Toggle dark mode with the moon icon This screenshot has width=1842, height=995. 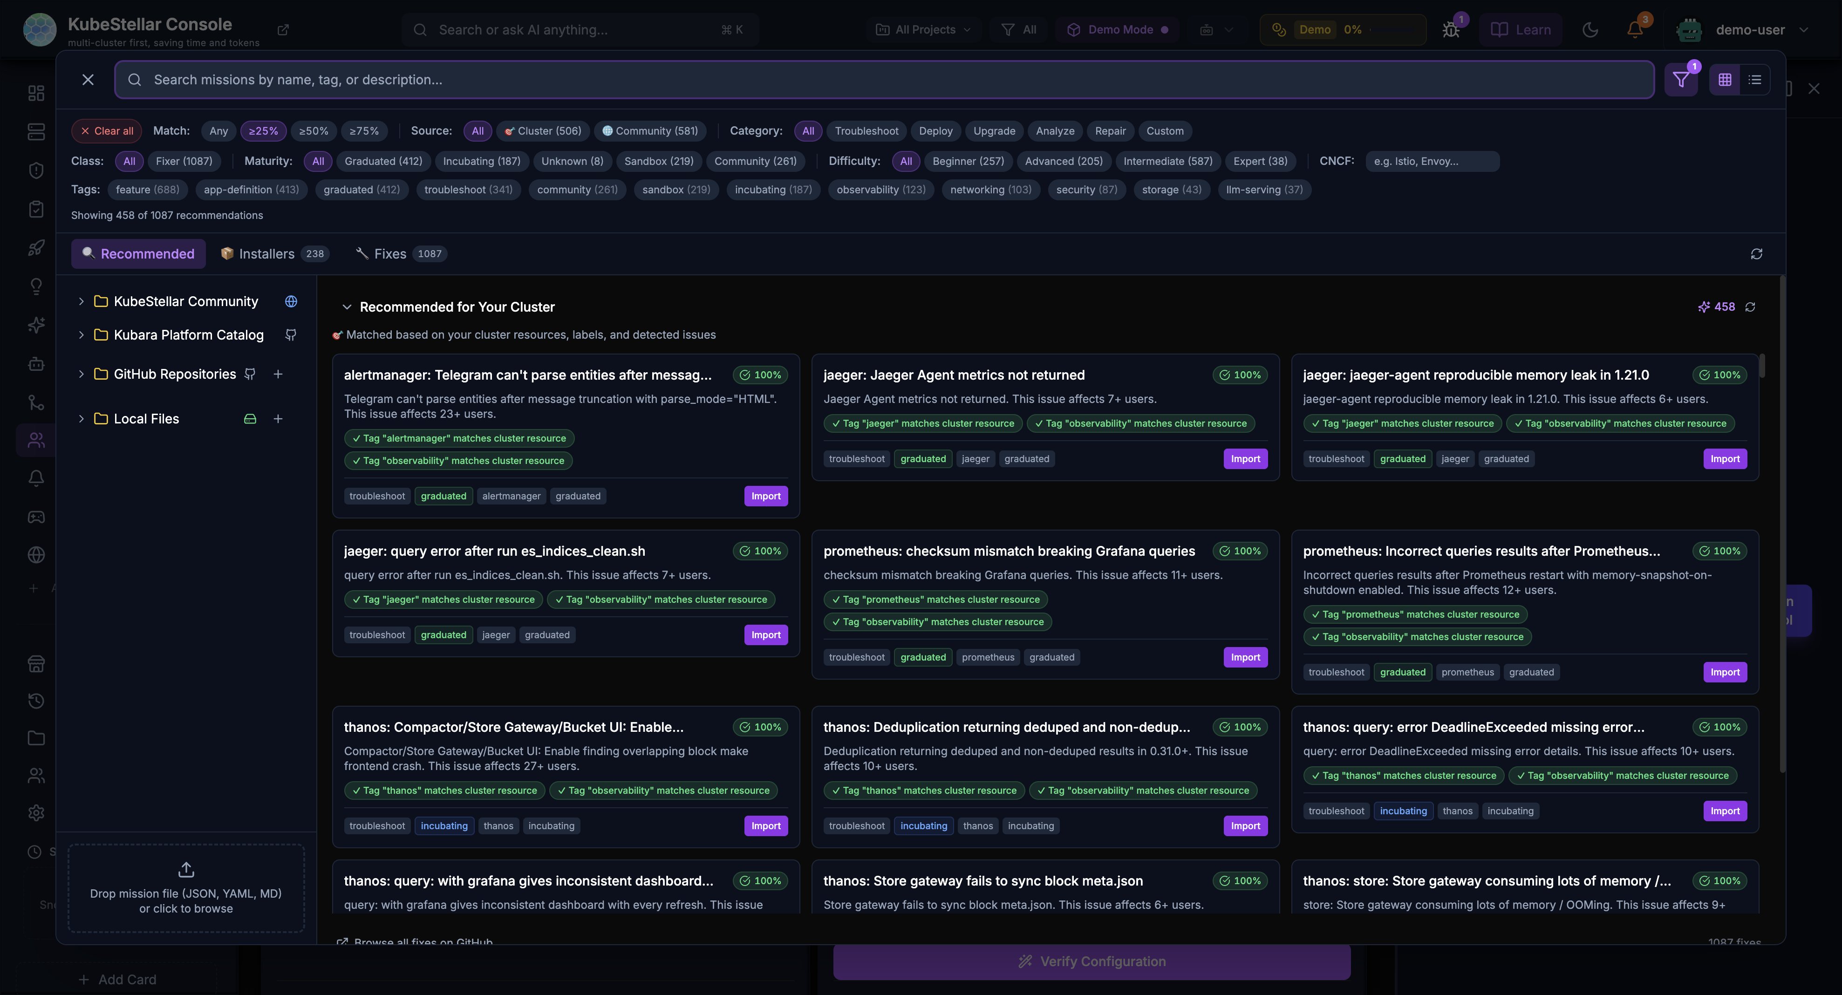coord(1590,29)
